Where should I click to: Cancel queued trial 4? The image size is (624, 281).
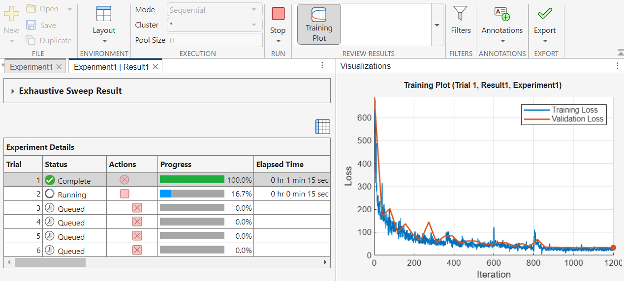click(x=137, y=222)
